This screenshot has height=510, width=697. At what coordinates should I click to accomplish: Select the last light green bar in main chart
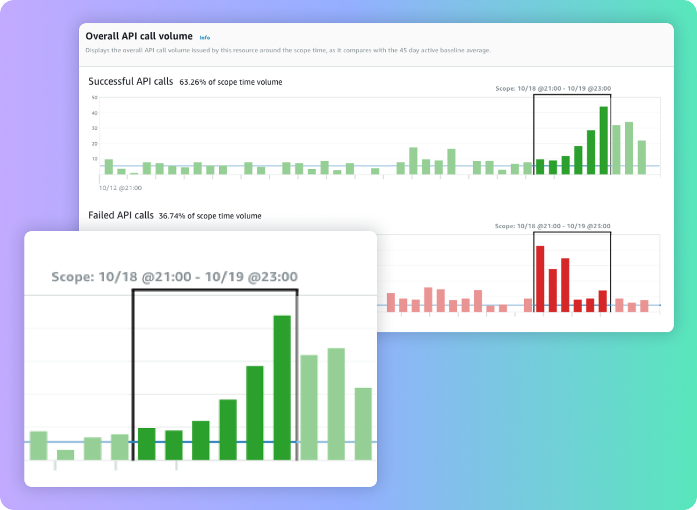pos(642,157)
